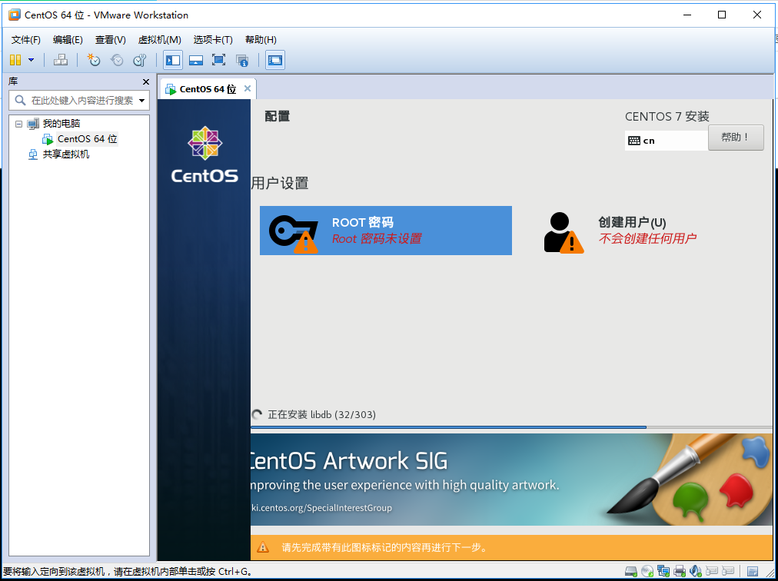The height and width of the screenshot is (581, 778).
Task: Click the warning triangle in orange bar
Action: click(x=262, y=547)
